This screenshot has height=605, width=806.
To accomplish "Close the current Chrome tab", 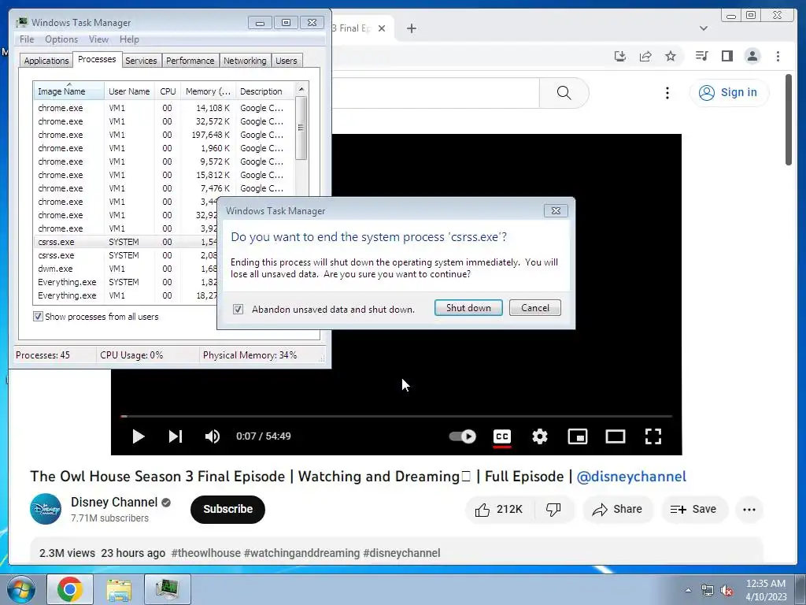I will (x=382, y=28).
